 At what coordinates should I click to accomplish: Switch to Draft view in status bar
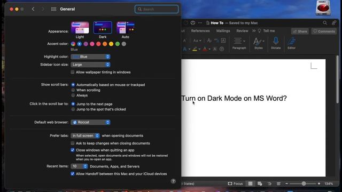point(278,183)
